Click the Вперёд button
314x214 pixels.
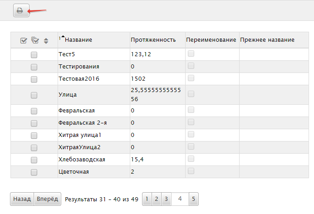48,199
